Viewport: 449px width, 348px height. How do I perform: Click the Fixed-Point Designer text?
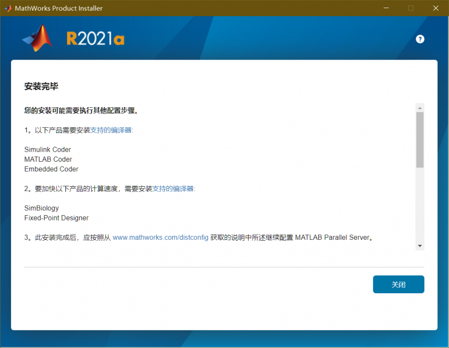[57, 218]
